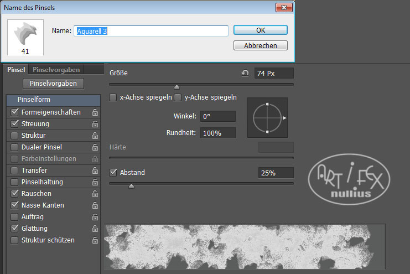Enable the Transfer checkbox
The image size is (410, 274).
tap(14, 170)
